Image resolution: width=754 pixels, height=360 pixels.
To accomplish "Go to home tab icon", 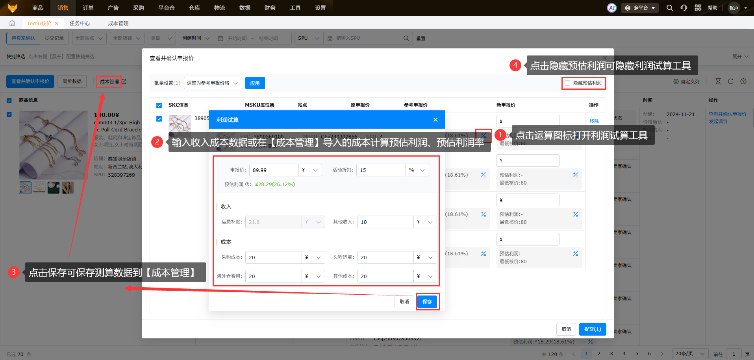I will tap(12, 23).
